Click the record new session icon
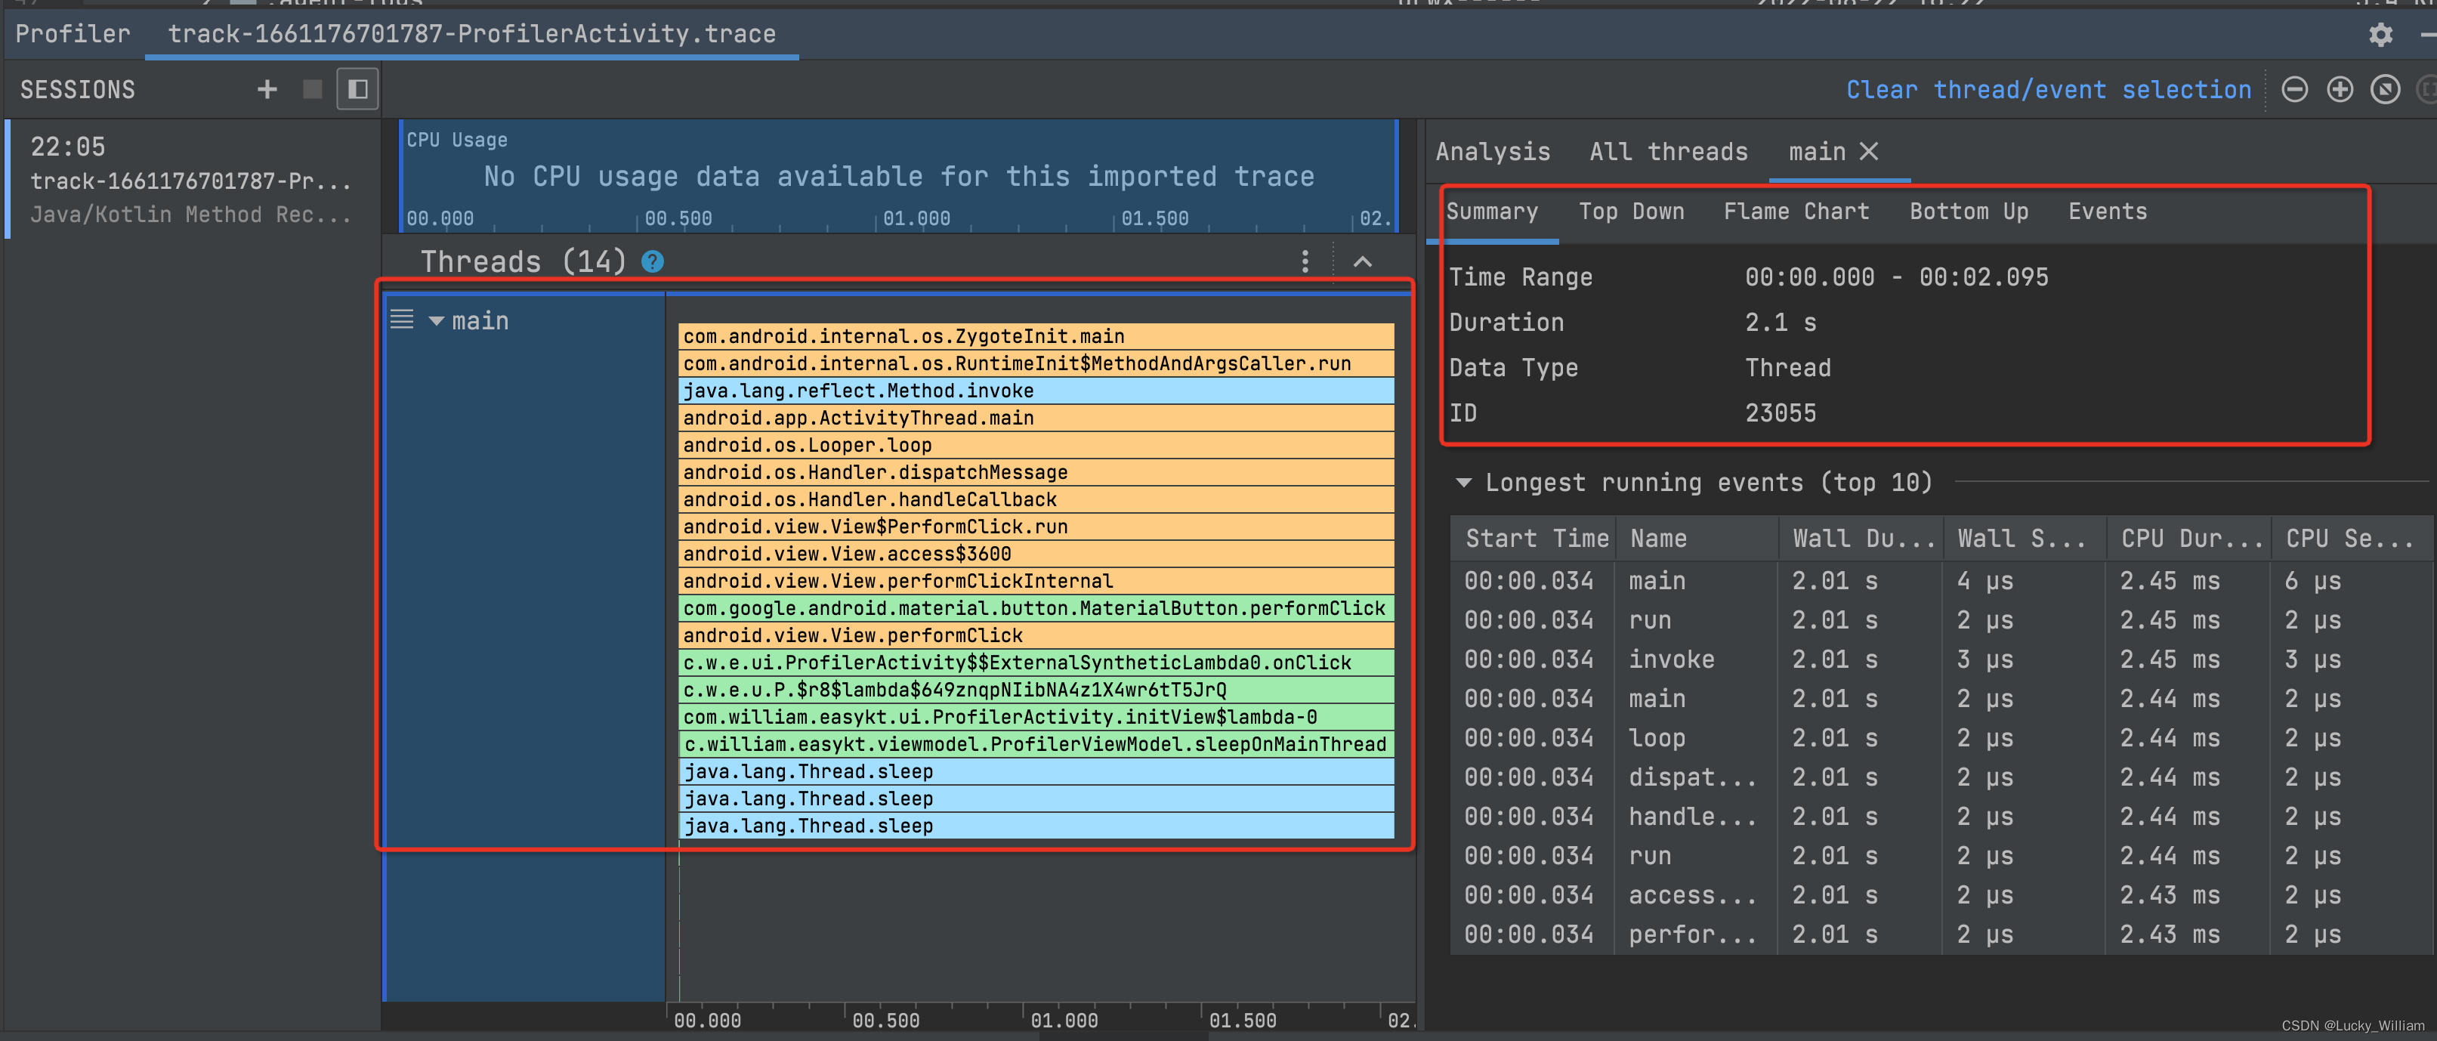The width and height of the screenshot is (2437, 1041). (x=267, y=90)
